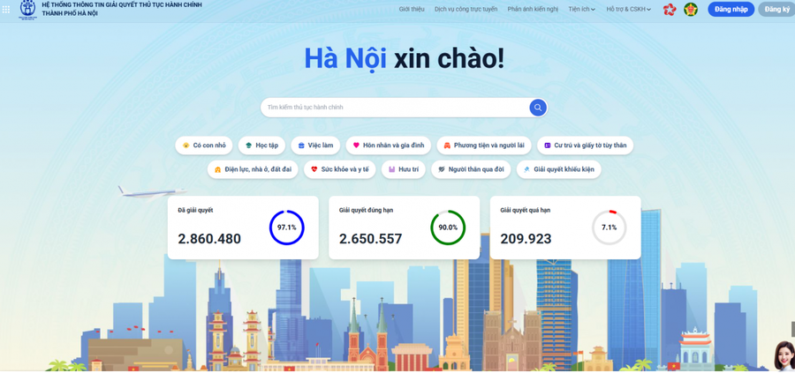This screenshot has height=373, width=795.
Task: Click the Hanoi city emblem logo
Action: (x=28, y=9)
